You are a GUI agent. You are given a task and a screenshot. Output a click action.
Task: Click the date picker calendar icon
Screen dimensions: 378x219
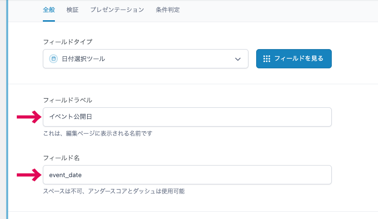tap(53, 59)
